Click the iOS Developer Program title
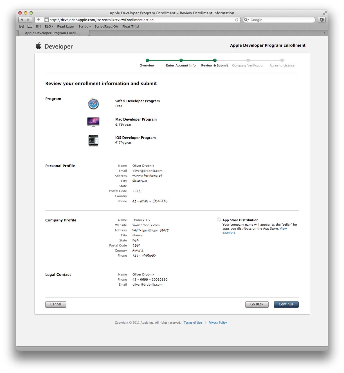The height and width of the screenshot is (373, 344). tap(135, 137)
